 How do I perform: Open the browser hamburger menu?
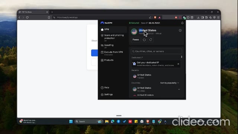[218, 17]
